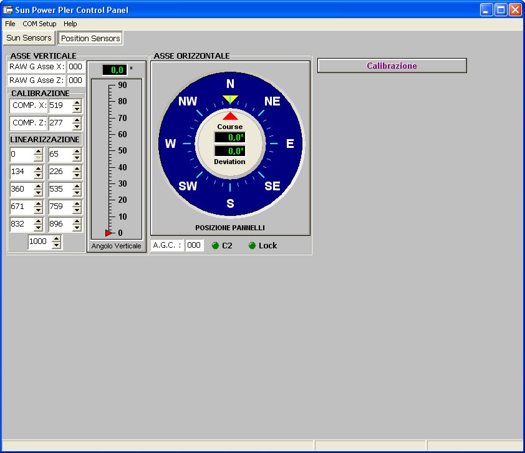
Task: Increment the linearization value 832
Action: click(x=39, y=221)
